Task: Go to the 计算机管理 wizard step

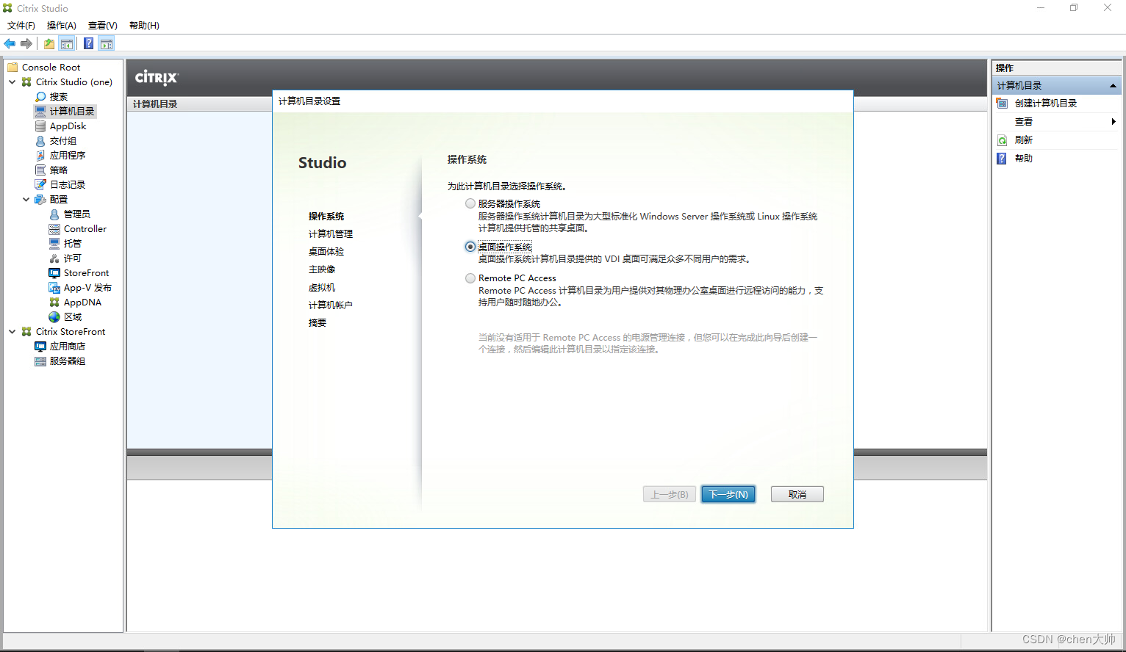Action: pos(331,234)
